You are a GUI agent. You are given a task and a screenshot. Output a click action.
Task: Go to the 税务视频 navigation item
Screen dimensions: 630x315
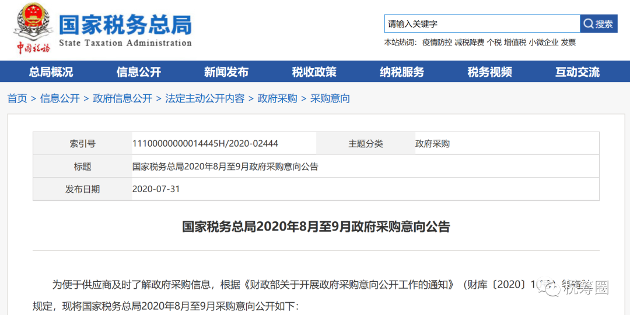pos(490,72)
